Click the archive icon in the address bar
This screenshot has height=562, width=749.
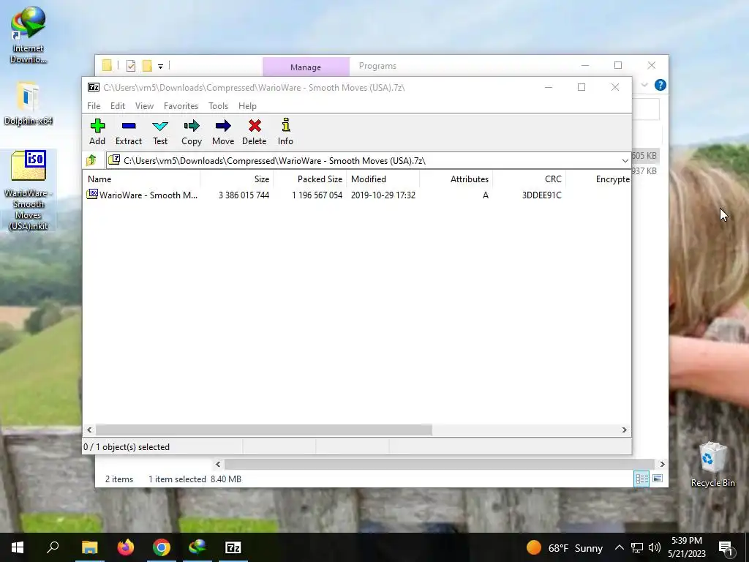tap(114, 160)
